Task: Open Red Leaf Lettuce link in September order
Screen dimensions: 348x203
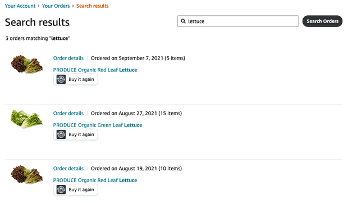Action: [x=95, y=70]
